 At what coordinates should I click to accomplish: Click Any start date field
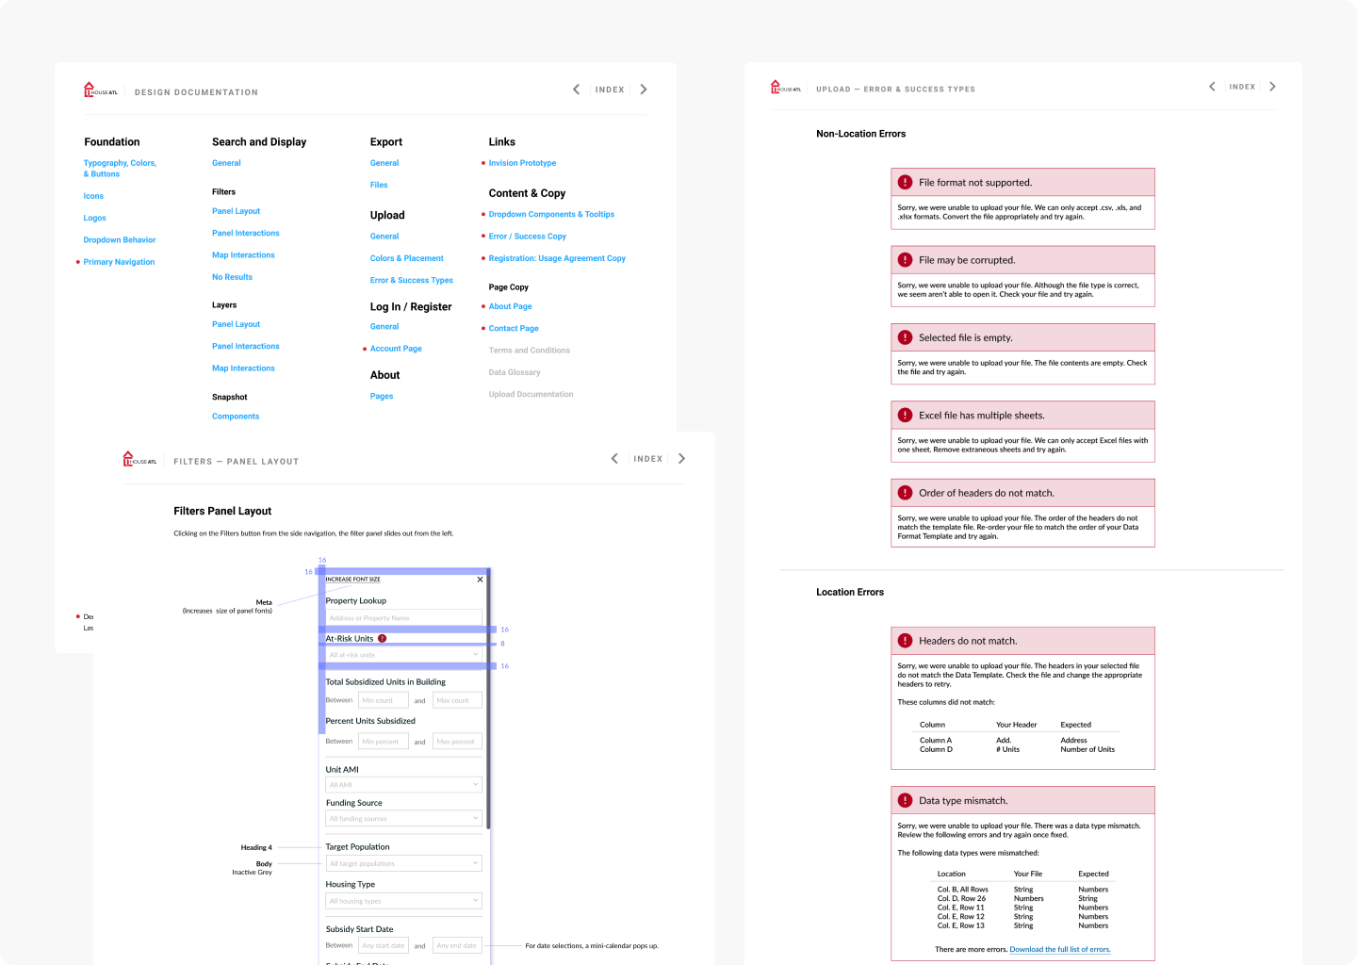pyautogui.click(x=384, y=945)
